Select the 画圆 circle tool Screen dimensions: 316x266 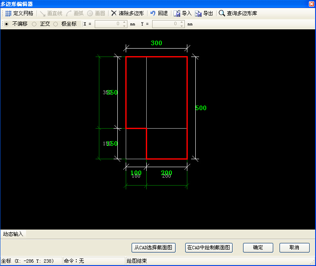(96, 13)
